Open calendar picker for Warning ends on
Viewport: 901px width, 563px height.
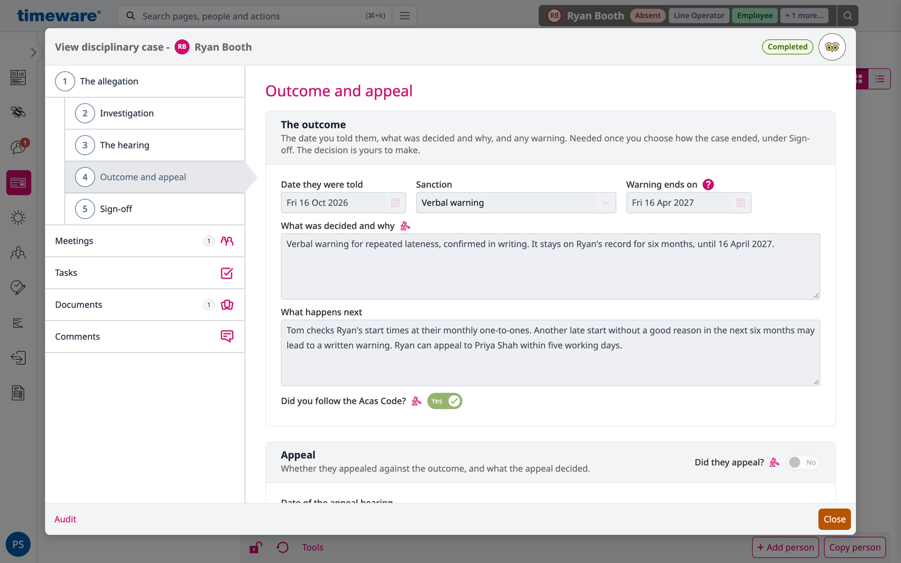(x=741, y=203)
